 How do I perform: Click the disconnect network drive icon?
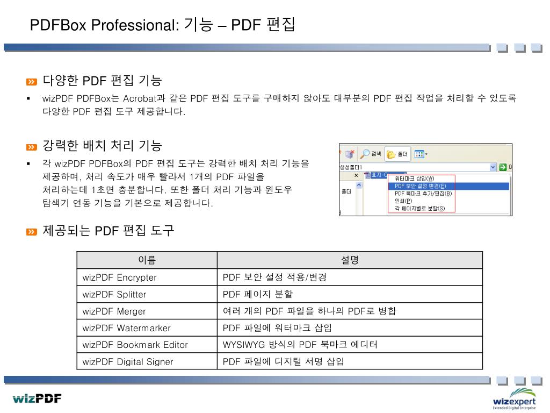[x=349, y=154]
